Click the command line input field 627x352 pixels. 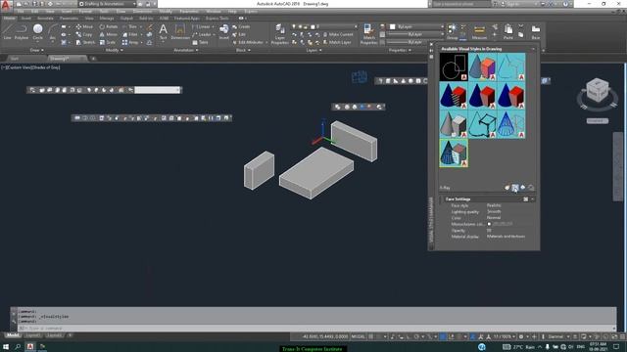point(315,329)
